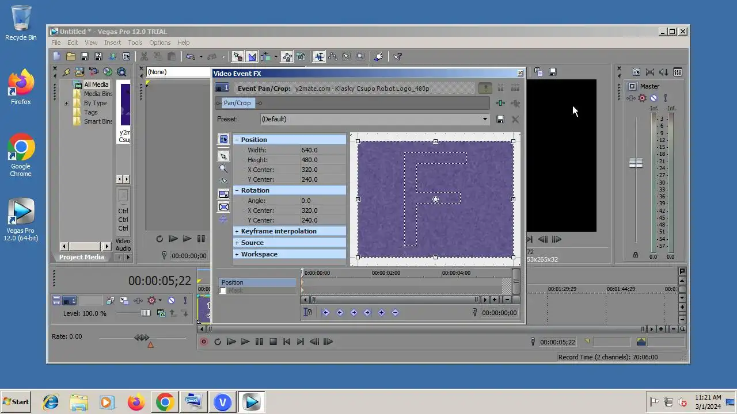Toggle Loop Playback in main transport
The image size is (737, 414).
[x=218, y=342]
